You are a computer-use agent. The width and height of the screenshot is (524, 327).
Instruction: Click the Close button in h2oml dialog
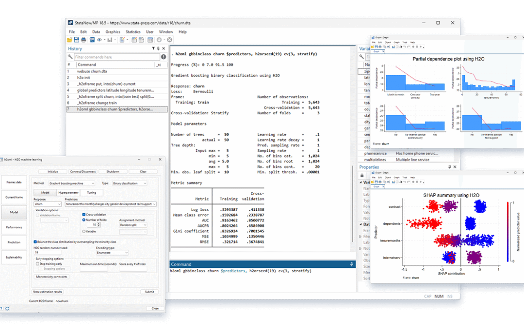click(155, 308)
